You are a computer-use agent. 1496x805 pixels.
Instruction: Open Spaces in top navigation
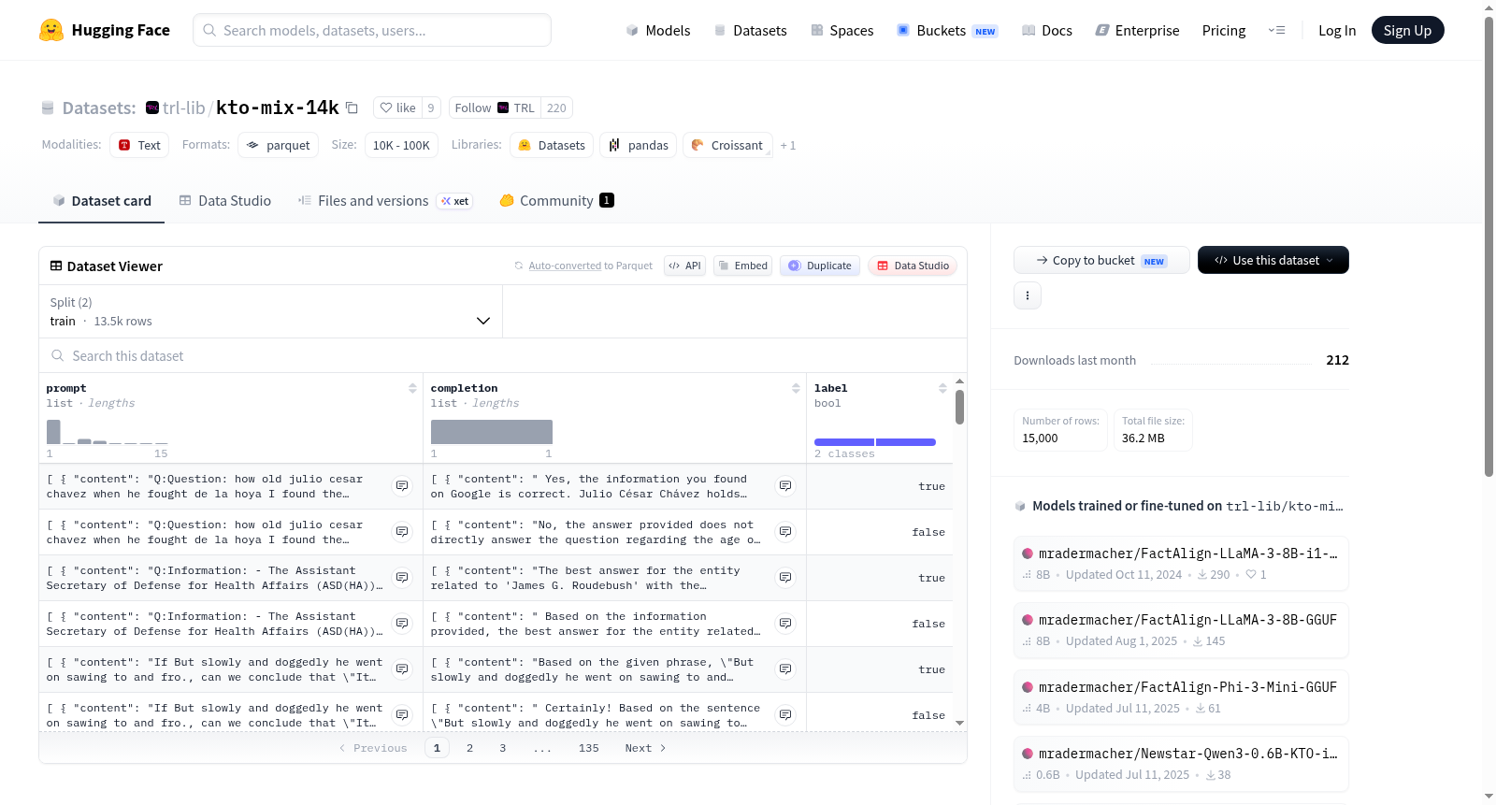pos(842,30)
